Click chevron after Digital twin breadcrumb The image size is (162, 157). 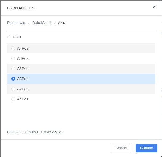coord(29,23)
